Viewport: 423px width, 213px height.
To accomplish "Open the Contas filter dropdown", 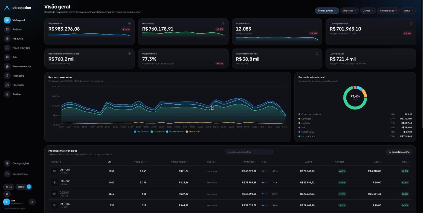I will coord(368,11).
